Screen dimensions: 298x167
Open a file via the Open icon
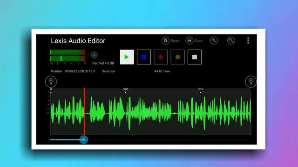tap(166, 40)
